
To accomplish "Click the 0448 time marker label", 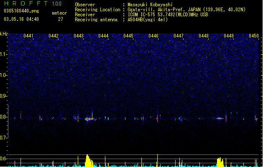I will (204, 36).
